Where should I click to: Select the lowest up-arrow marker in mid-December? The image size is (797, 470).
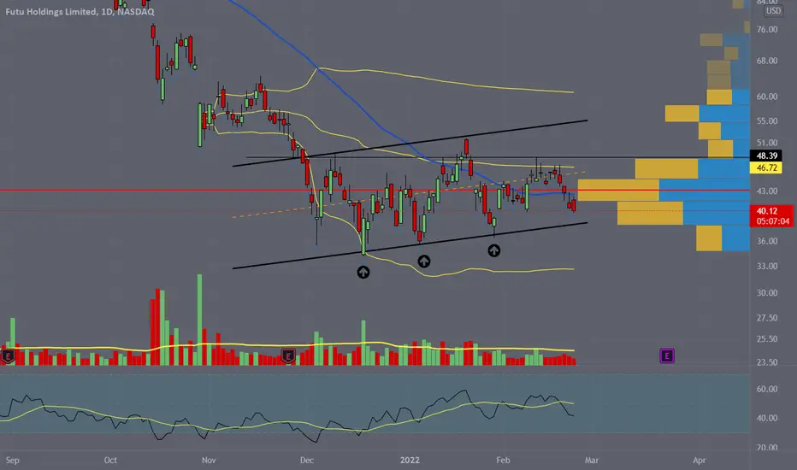pos(363,273)
